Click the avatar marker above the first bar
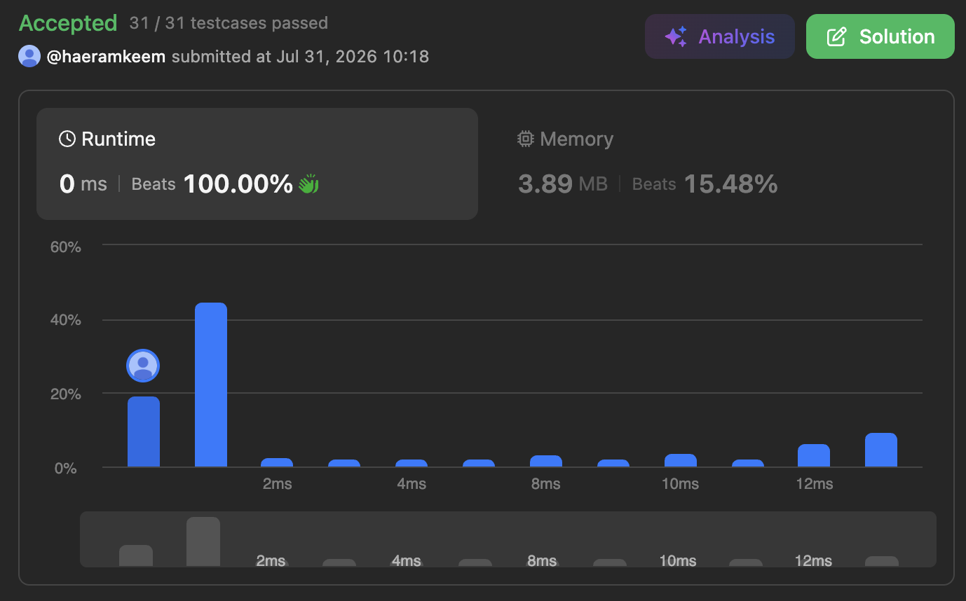 pos(143,366)
